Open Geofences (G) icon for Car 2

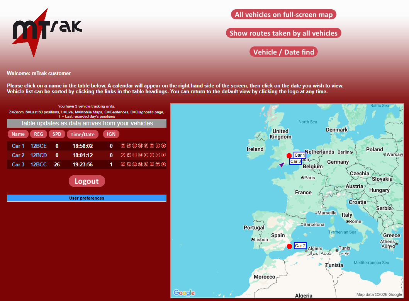[146, 155]
